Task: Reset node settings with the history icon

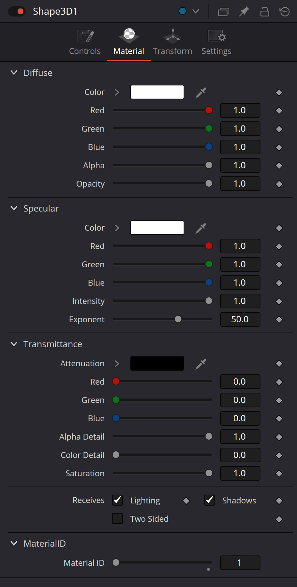Action: [x=285, y=11]
